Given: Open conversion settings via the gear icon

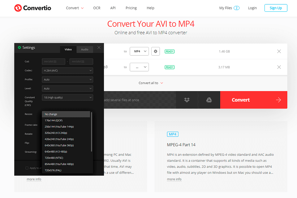Looking at the screenshot, I should 155,51.
